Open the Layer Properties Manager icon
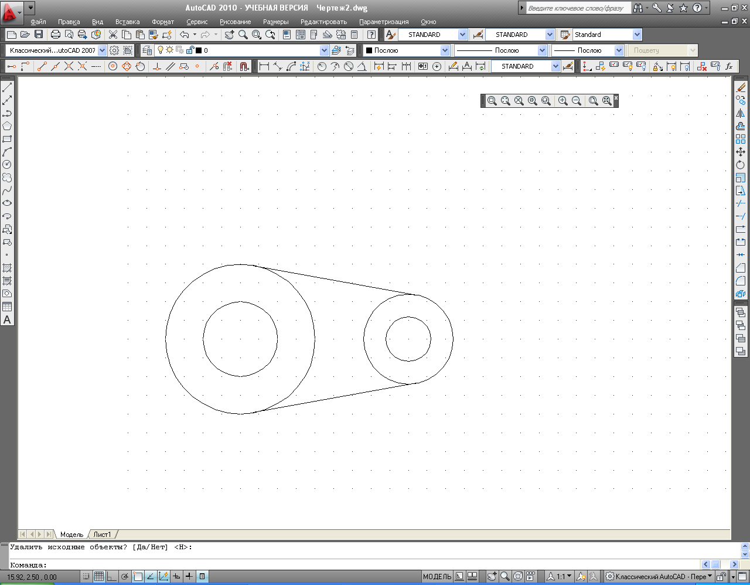Image resolution: width=750 pixels, height=585 pixels. [x=147, y=50]
